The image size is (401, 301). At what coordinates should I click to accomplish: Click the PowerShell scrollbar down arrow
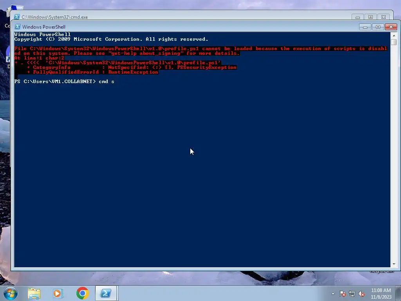click(394, 264)
